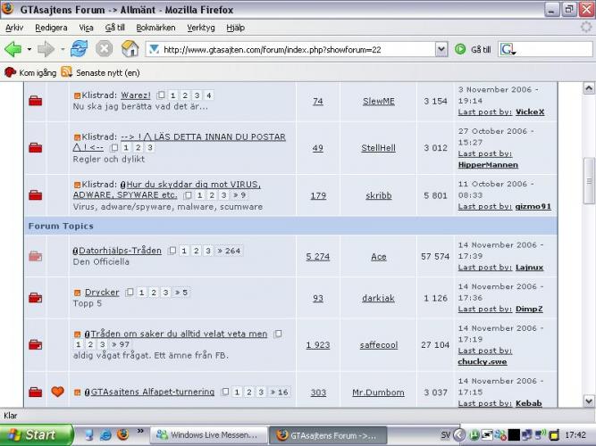
Task: Go to the Home page icon
Action: point(130,49)
